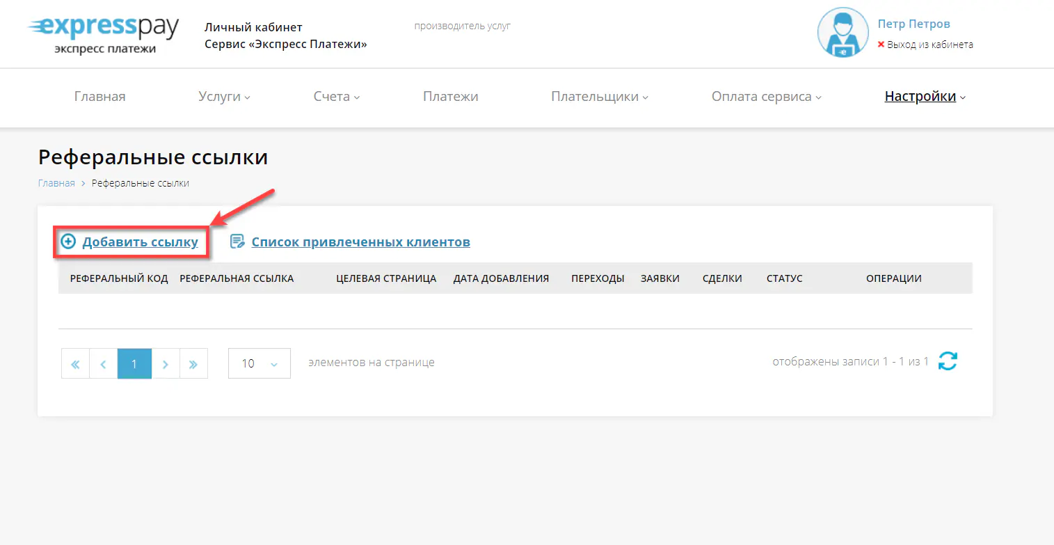Click the plus icon beside Добавить ссылку

(x=67, y=242)
